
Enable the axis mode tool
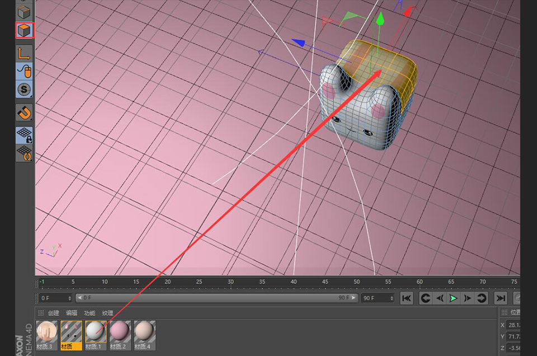(25, 53)
